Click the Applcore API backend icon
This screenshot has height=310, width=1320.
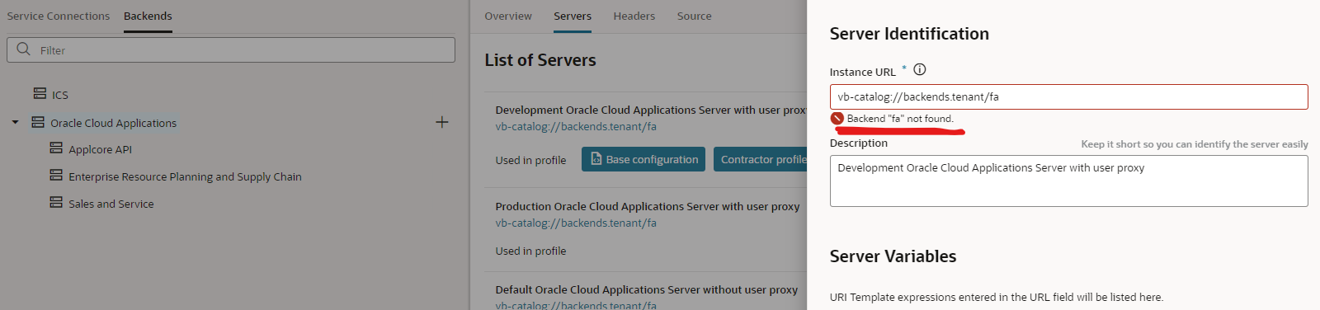56,148
